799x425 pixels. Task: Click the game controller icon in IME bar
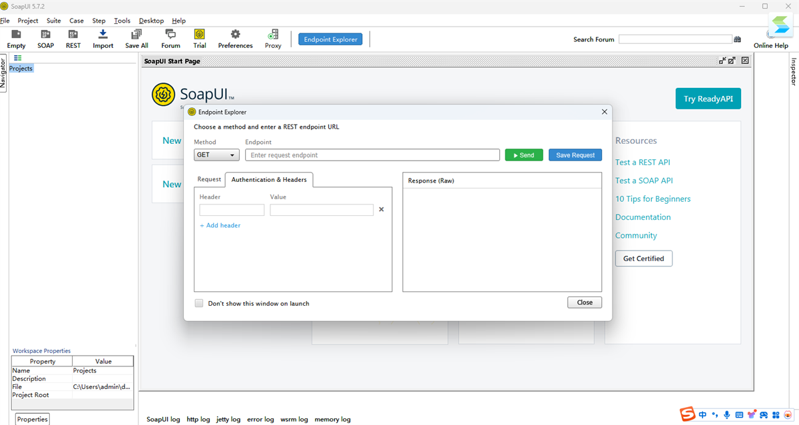[x=764, y=415]
